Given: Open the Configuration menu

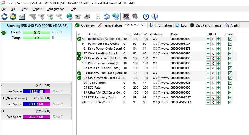Looking at the screenshot, I should [55, 9].
